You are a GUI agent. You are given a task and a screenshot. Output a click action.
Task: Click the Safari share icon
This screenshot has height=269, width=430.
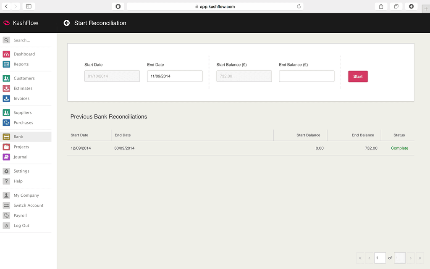pyautogui.click(x=381, y=6)
